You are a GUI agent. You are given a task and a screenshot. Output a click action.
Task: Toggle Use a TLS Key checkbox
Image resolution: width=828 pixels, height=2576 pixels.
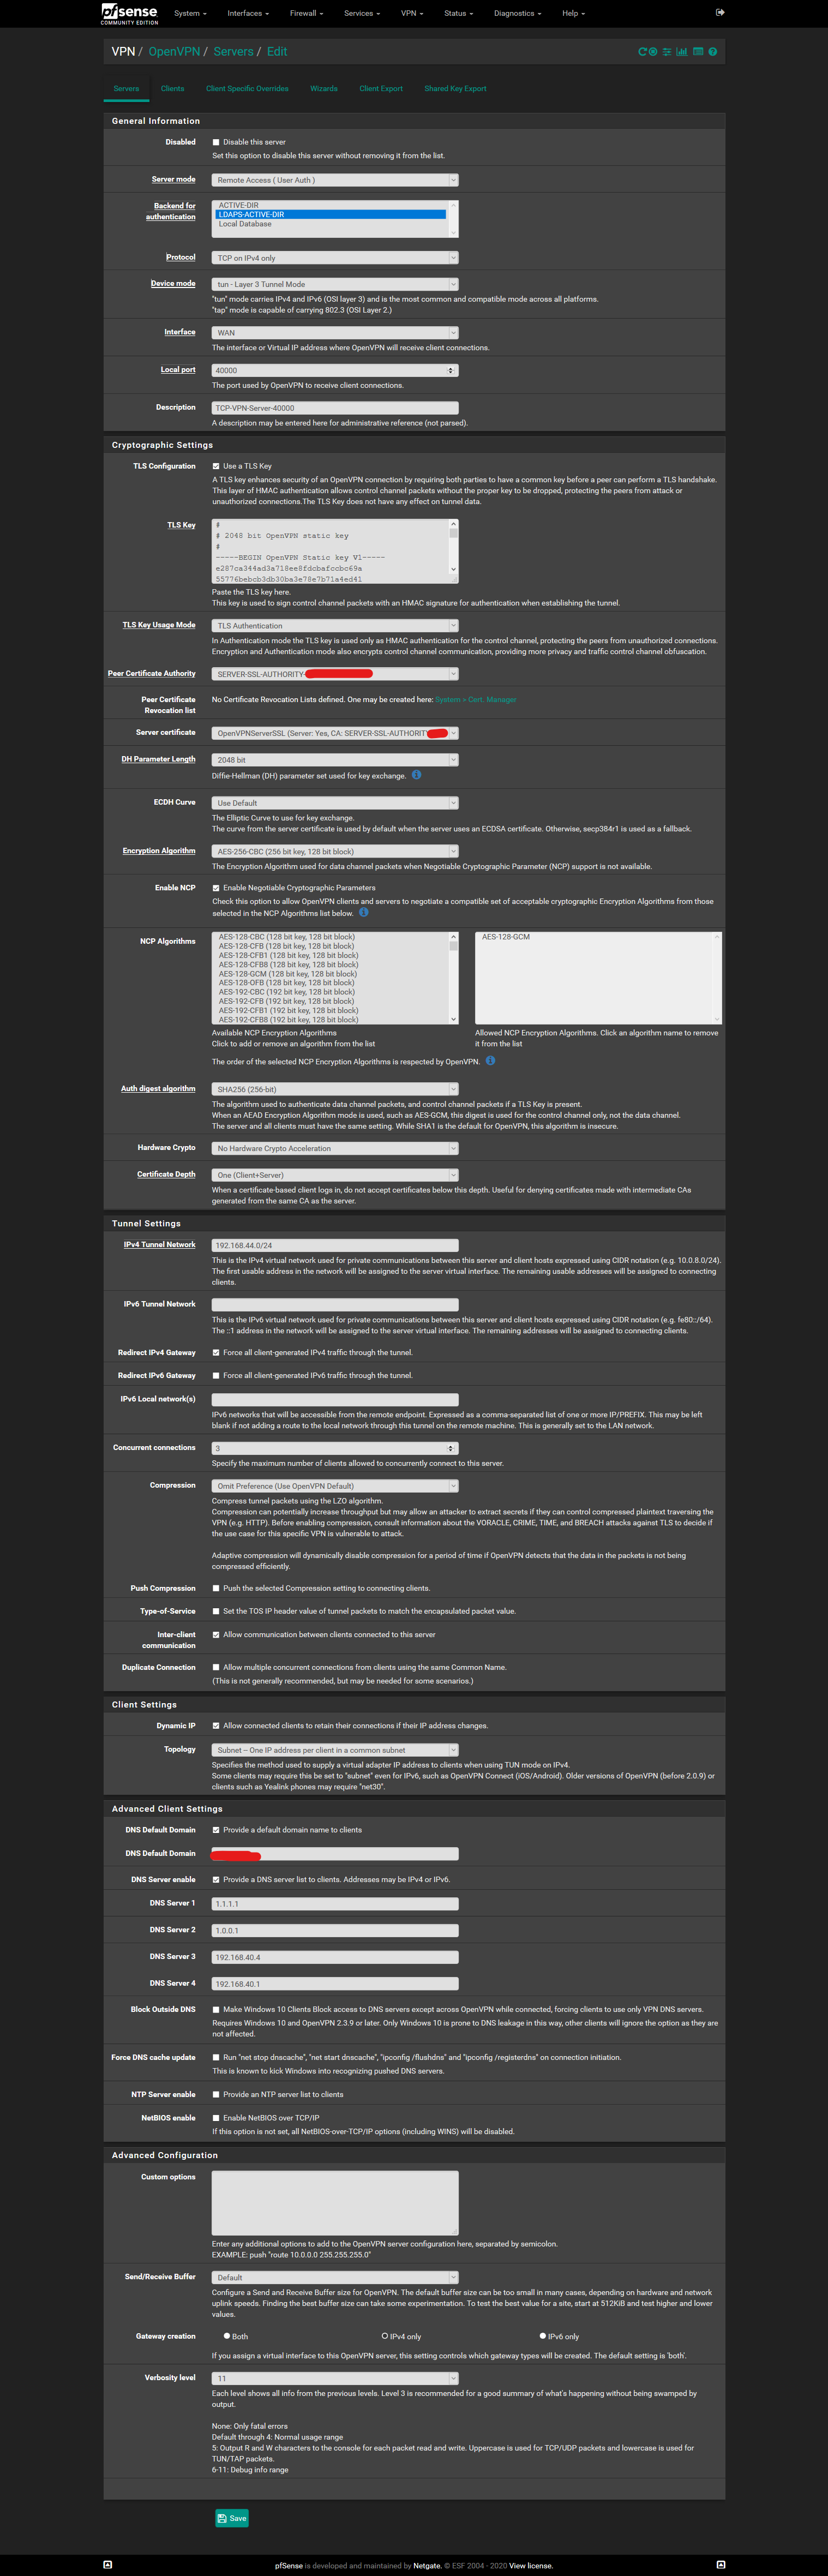(216, 466)
